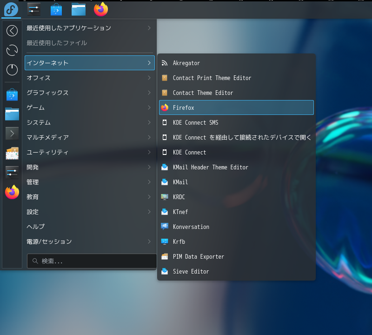
Task: Click the search magnifier icon in field
Action: coord(35,261)
